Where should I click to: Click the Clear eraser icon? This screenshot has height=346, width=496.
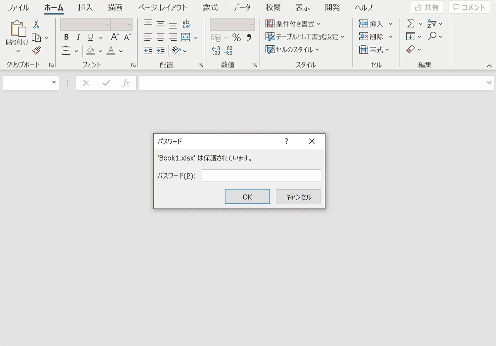pos(411,49)
